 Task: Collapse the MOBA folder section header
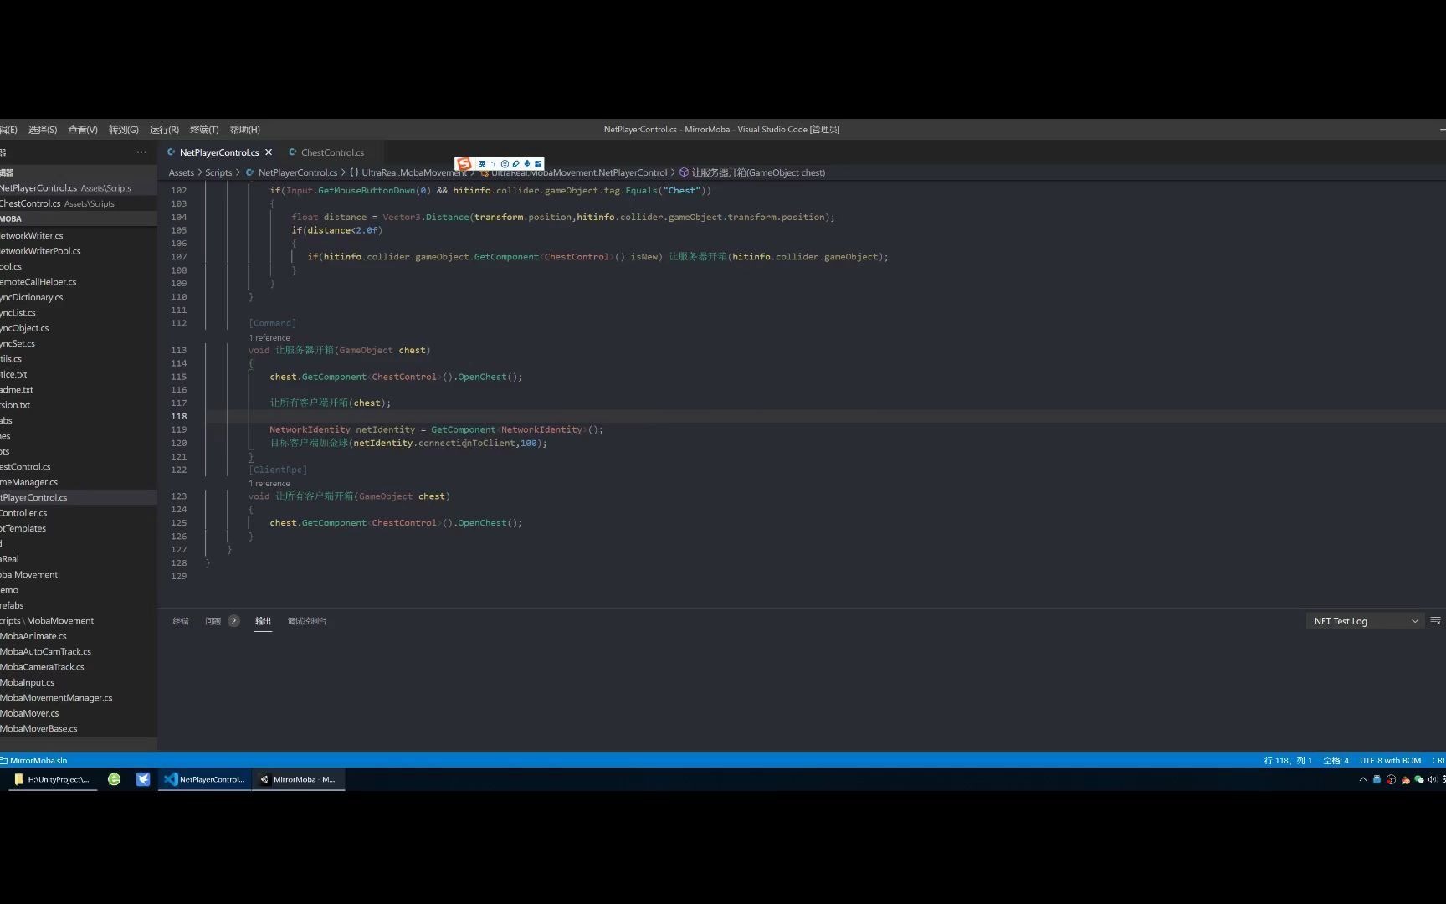coord(79,219)
